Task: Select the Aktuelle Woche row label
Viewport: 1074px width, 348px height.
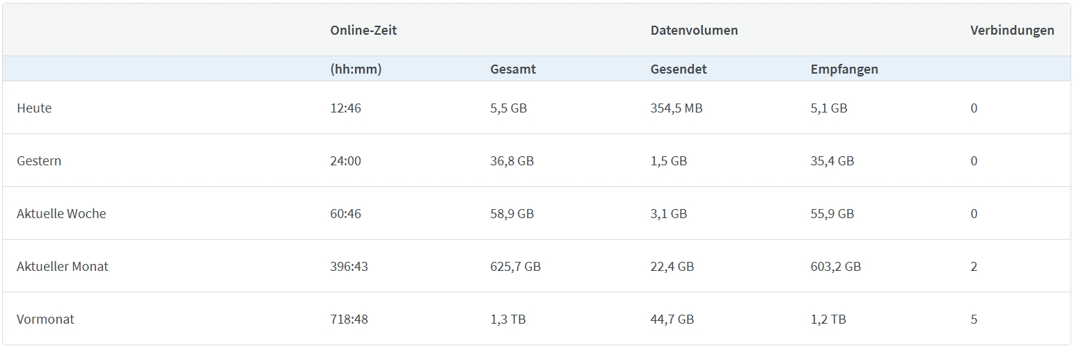Action: (61, 214)
